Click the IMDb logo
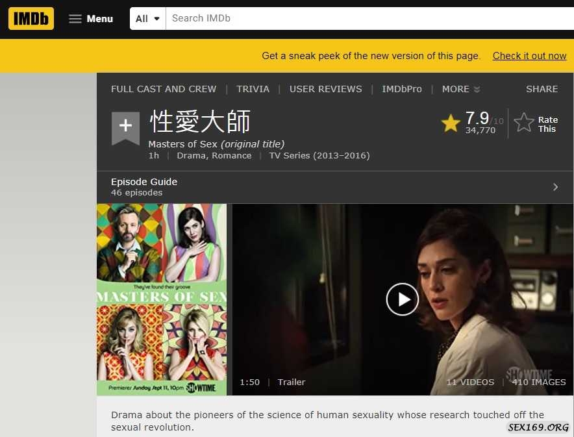The width and height of the screenshot is (574, 437). coord(31,19)
